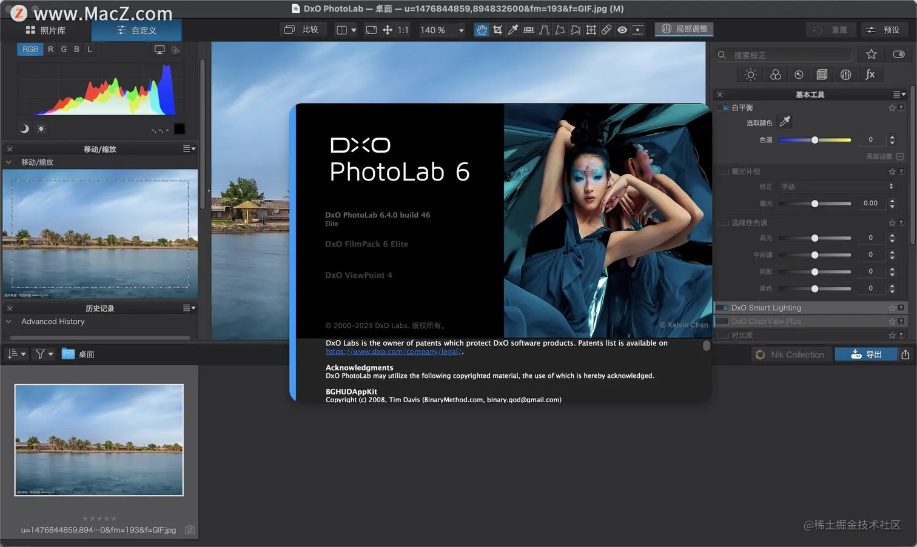Image resolution: width=917 pixels, height=547 pixels.
Task: Click the share icon next to Export
Action: (905, 354)
